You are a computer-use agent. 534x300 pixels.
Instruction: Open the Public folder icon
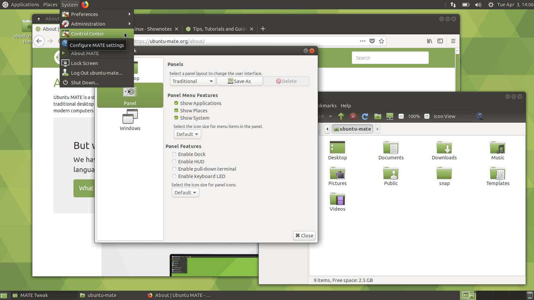click(391, 173)
